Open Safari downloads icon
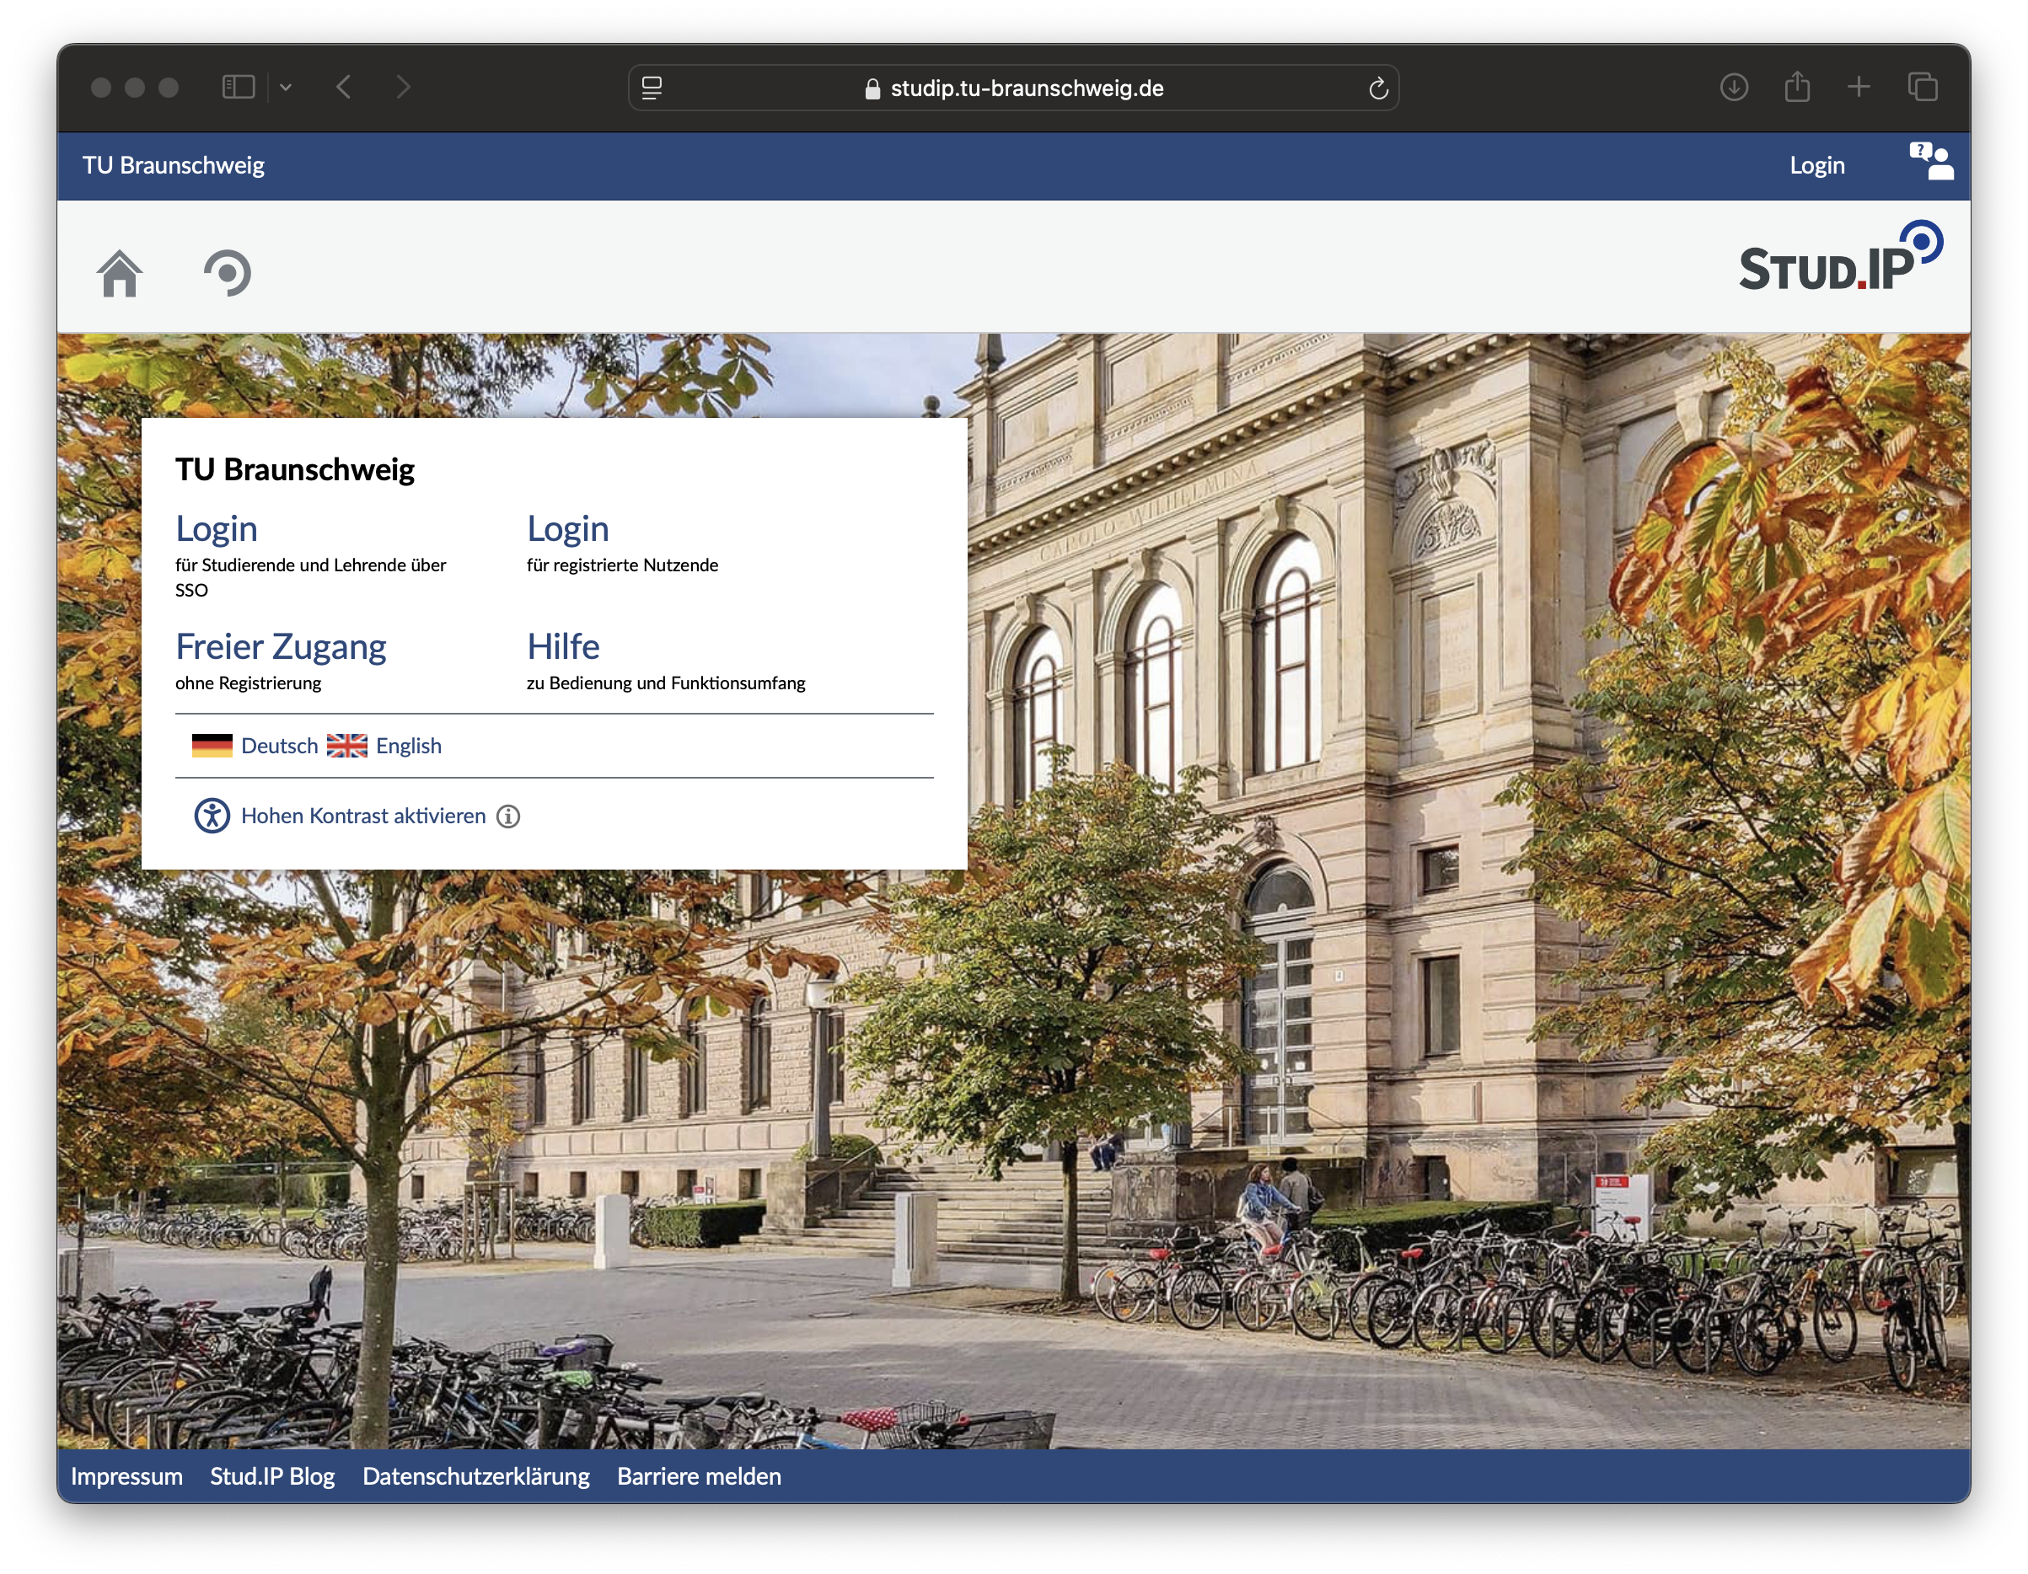 (1734, 88)
